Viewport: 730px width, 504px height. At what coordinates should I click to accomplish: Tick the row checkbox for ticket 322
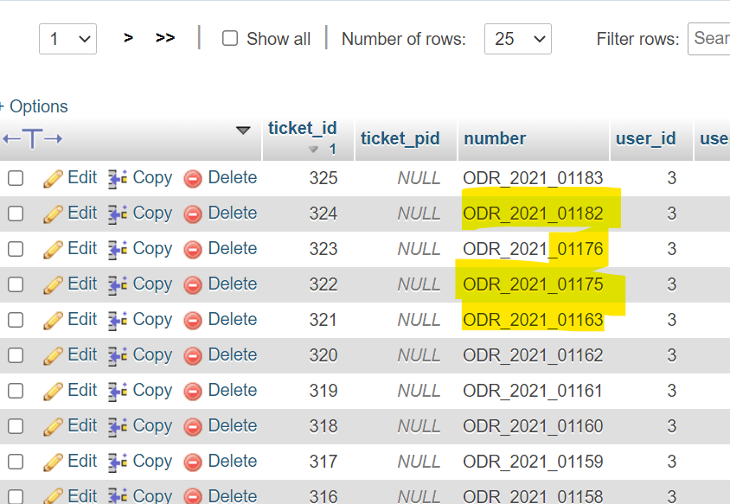click(16, 284)
